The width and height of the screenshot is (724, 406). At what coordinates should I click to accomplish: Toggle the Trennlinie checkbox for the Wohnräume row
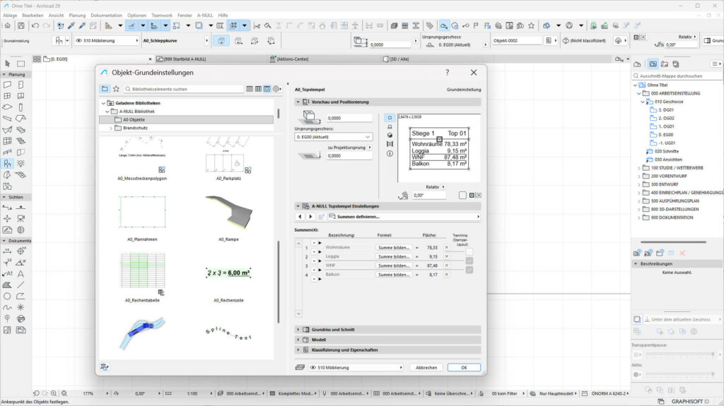click(469, 252)
